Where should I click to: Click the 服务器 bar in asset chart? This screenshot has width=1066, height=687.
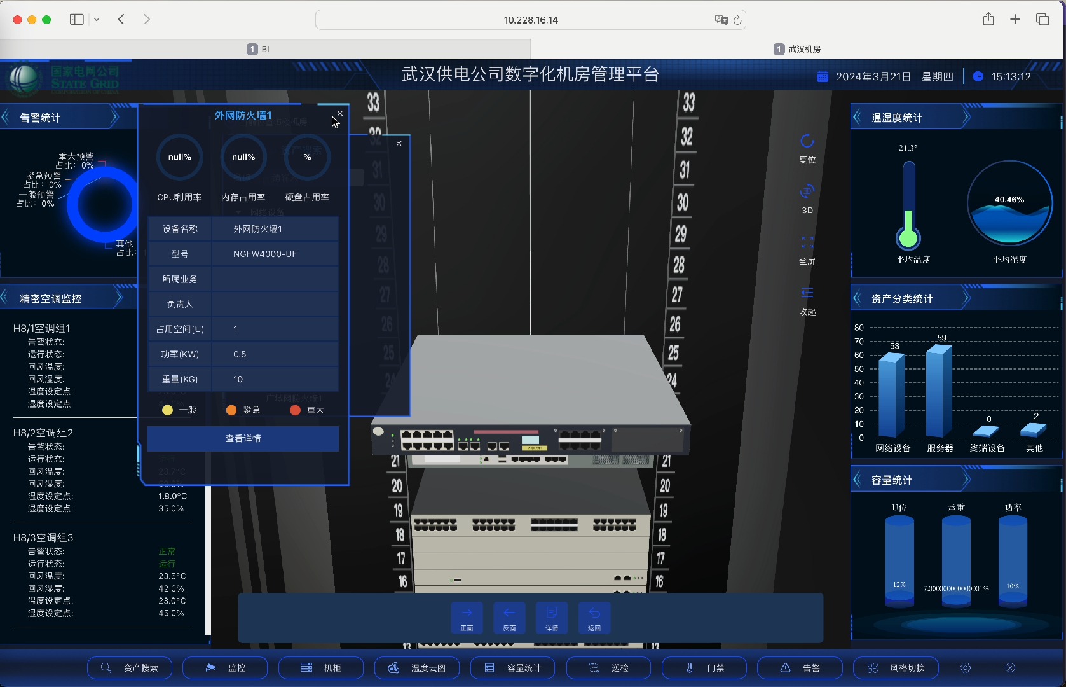[939, 391]
